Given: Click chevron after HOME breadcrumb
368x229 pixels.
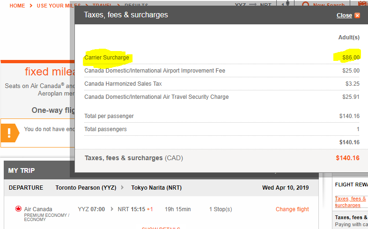Looking at the screenshot, I should (x=31, y=6).
